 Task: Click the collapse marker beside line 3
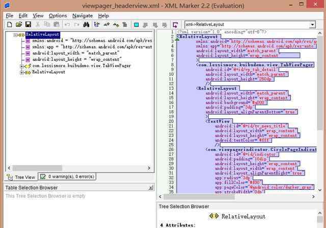[x=177, y=39]
